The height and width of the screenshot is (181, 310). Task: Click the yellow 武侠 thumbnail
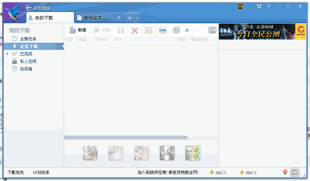coord(193,153)
